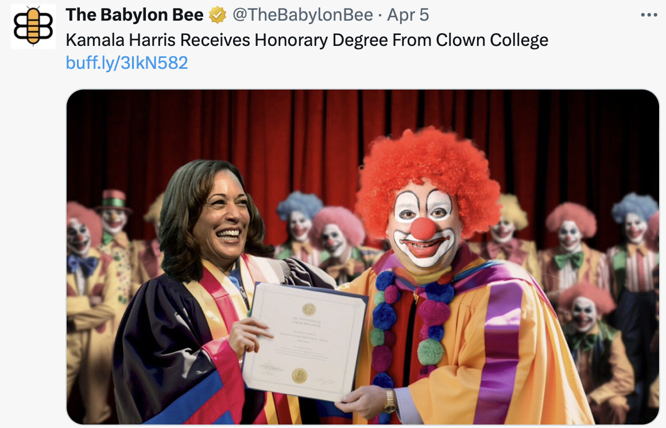Click the clown's red nose

(x=423, y=228)
